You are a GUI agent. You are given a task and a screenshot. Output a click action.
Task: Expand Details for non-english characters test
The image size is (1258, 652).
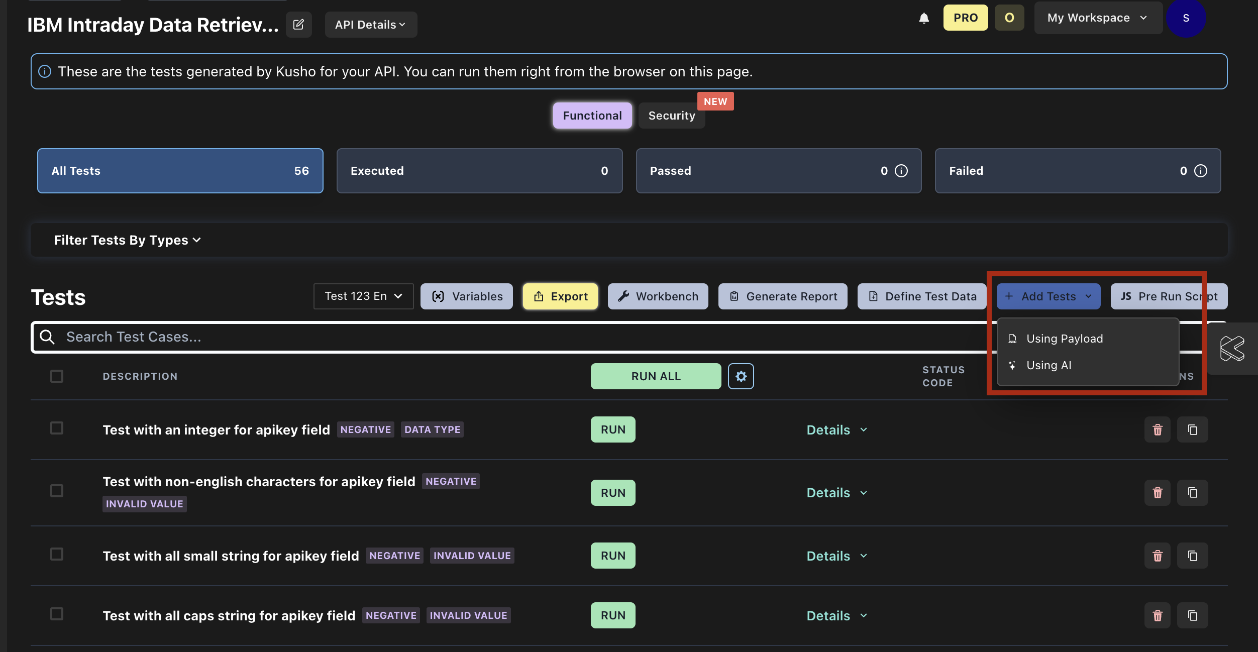click(x=836, y=493)
